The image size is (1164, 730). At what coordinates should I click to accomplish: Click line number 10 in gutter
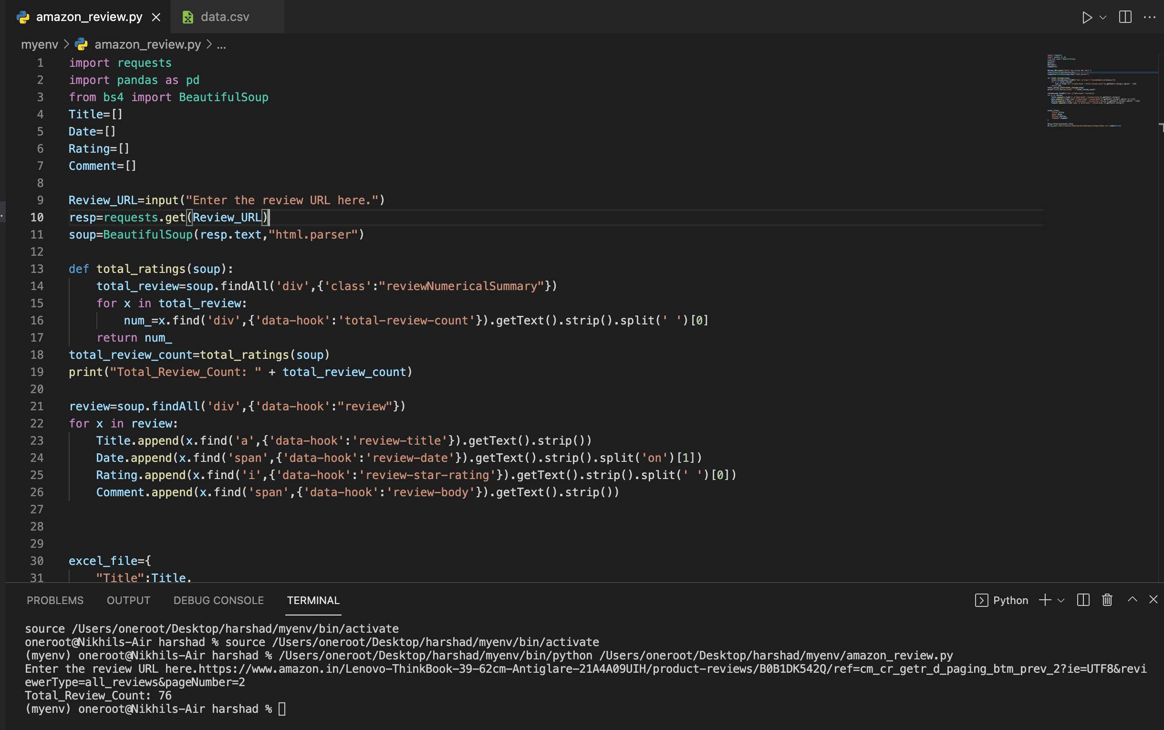coord(37,217)
